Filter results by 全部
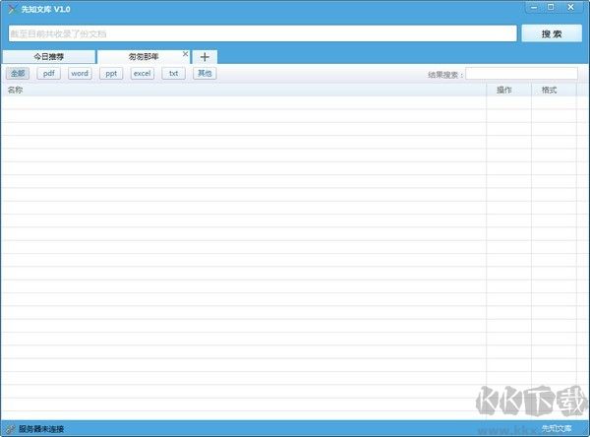590x437 pixels. click(18, 73)
